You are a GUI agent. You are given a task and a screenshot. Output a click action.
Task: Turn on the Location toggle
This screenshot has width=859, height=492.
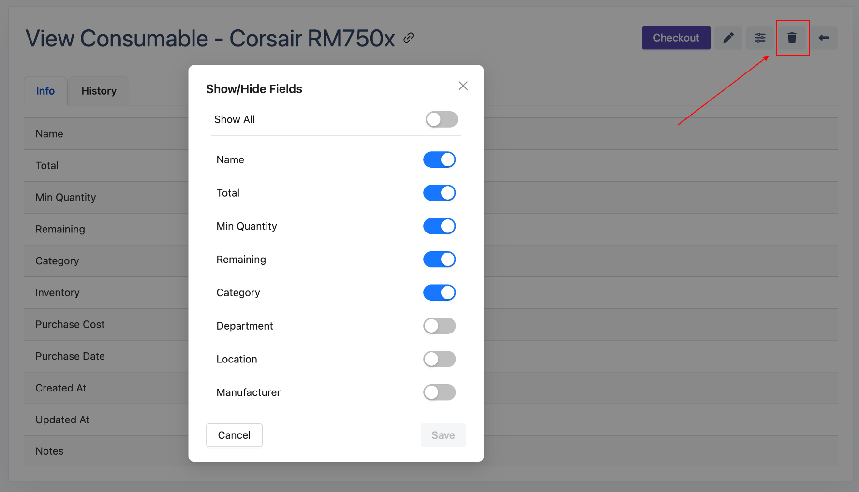pos(439,359)
